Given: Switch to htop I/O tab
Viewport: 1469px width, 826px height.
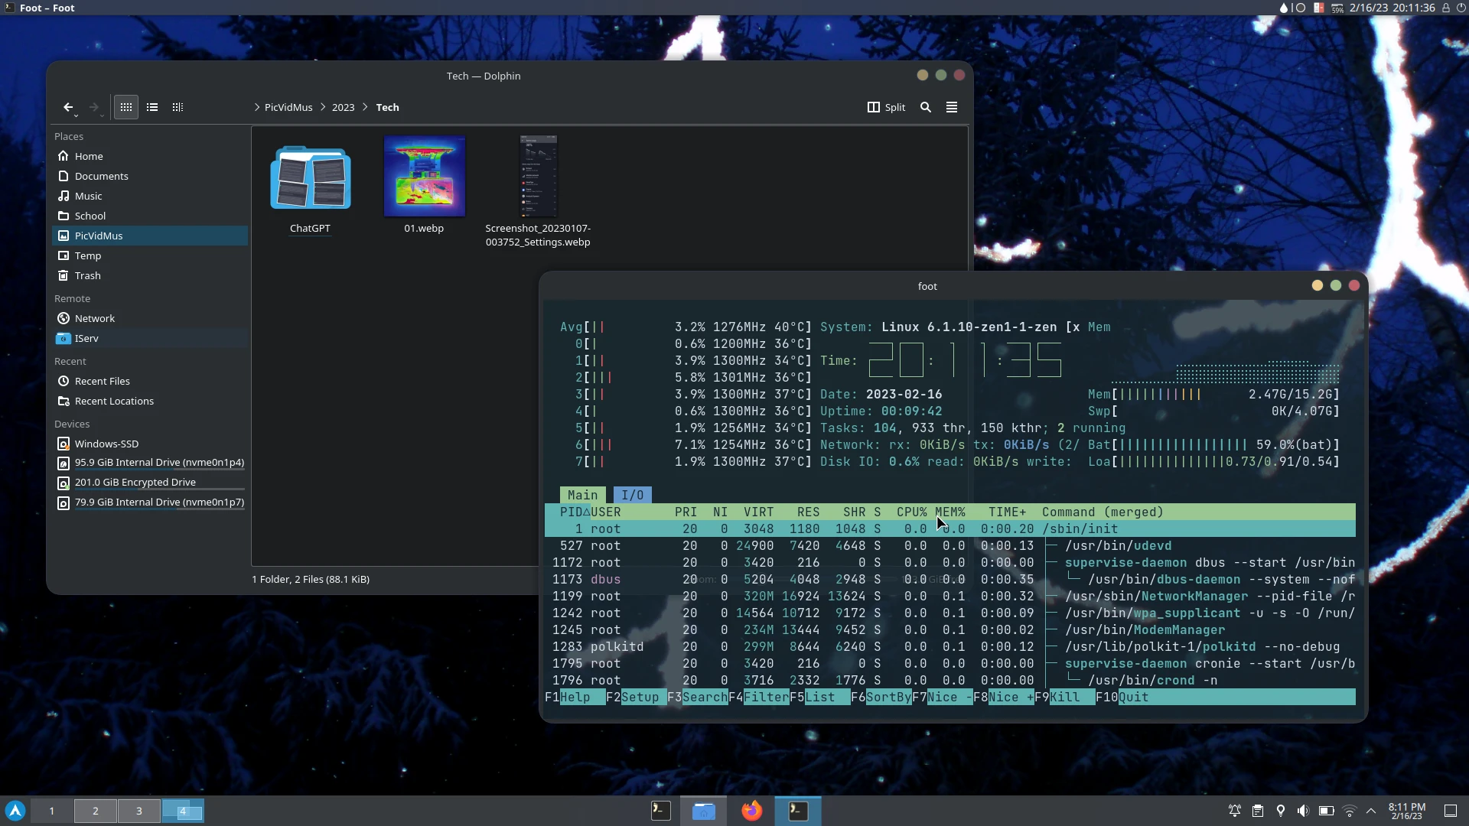Looking at the screenshot, I should point(632,495).
